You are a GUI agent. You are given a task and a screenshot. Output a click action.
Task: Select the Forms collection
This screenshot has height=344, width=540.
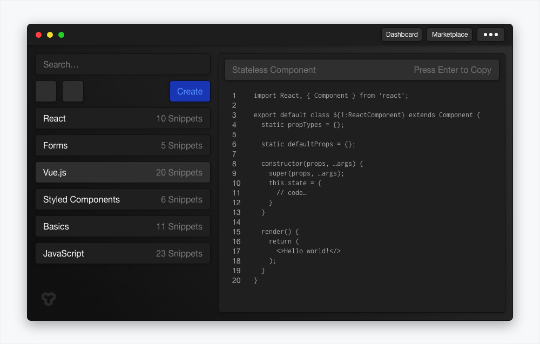coord(123,145)
